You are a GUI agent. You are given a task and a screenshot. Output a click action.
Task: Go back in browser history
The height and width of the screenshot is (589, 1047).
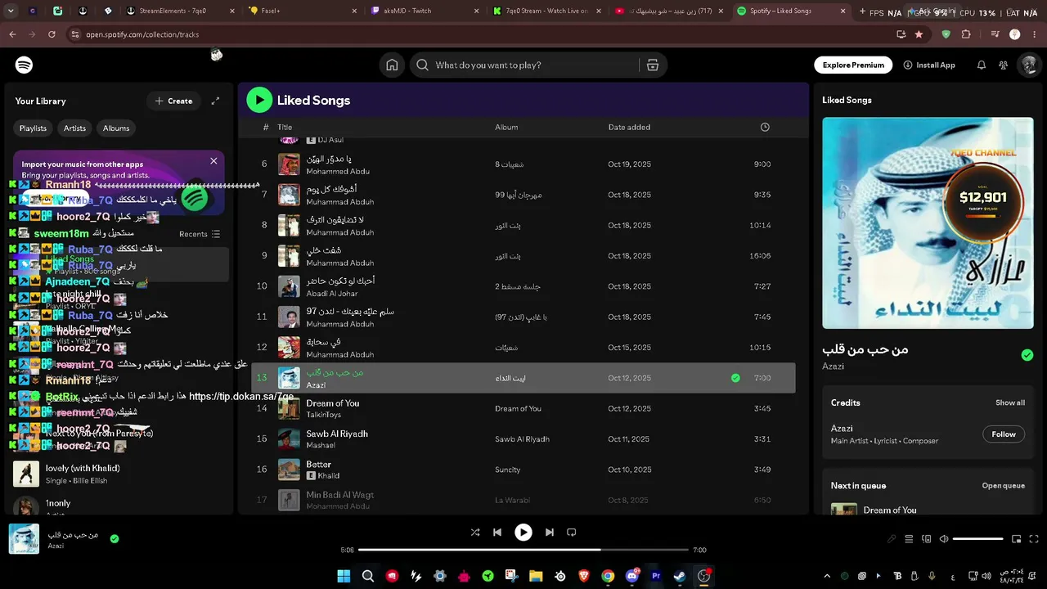point(12,34)
